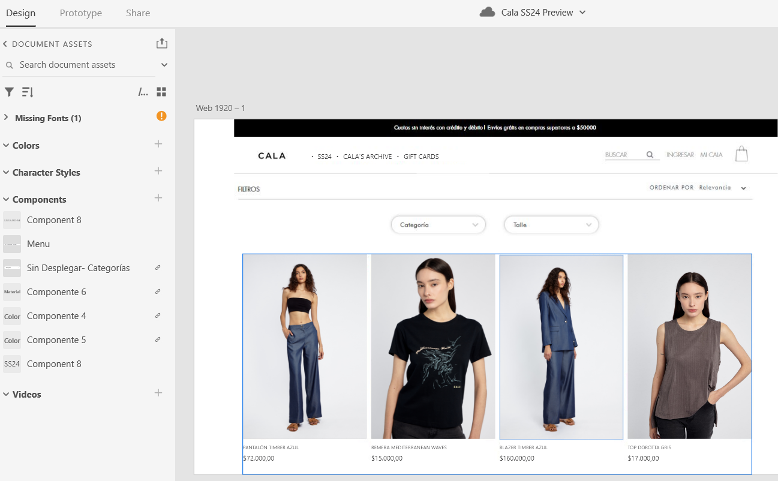Click the cloud document status icon
Viewport: 778px width, 481px height.
(487, 13)
